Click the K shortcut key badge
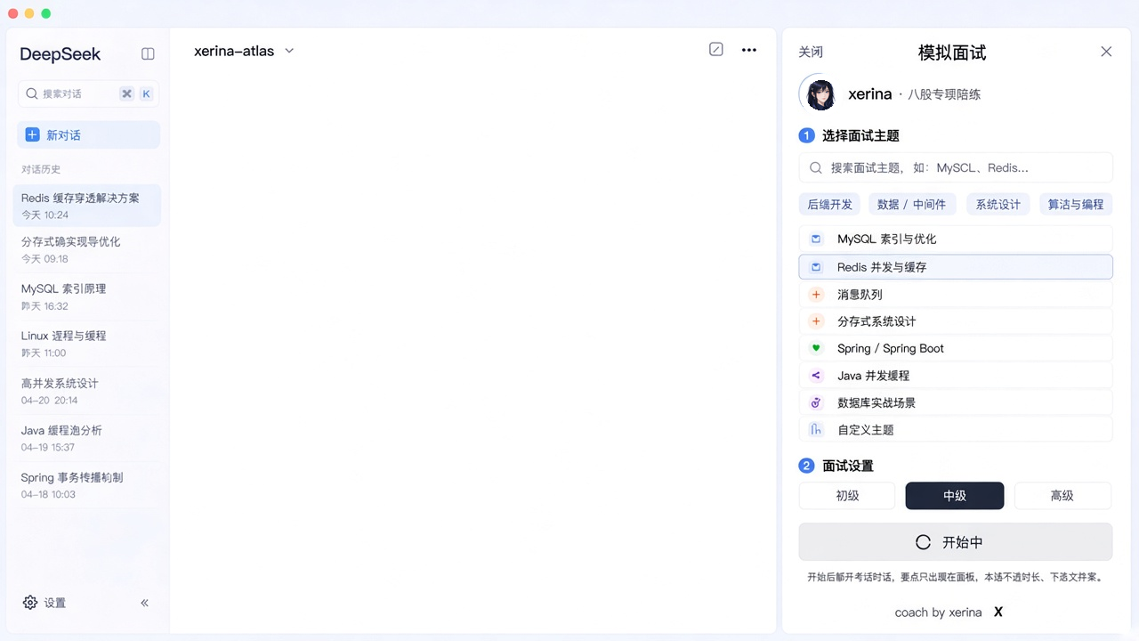The height and width of the screenshot is (641, 1139). (x=146, y=93)
